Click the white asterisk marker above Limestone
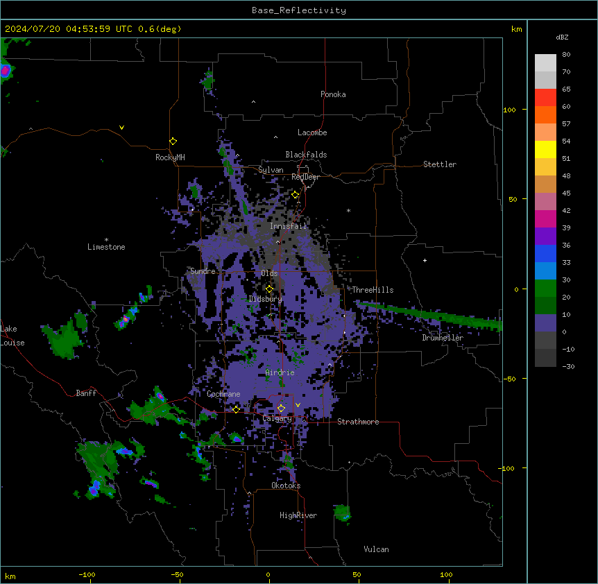This screenshot has height=584, width=598. pyautogui.click(x=106, y=240)
